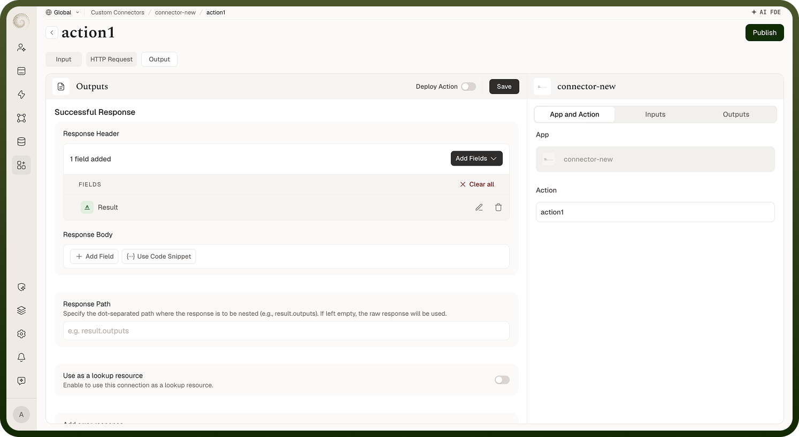Select the Output tab
Viewport: 799px width, 437px height.
pyautogui.click(x=159, y=59)
